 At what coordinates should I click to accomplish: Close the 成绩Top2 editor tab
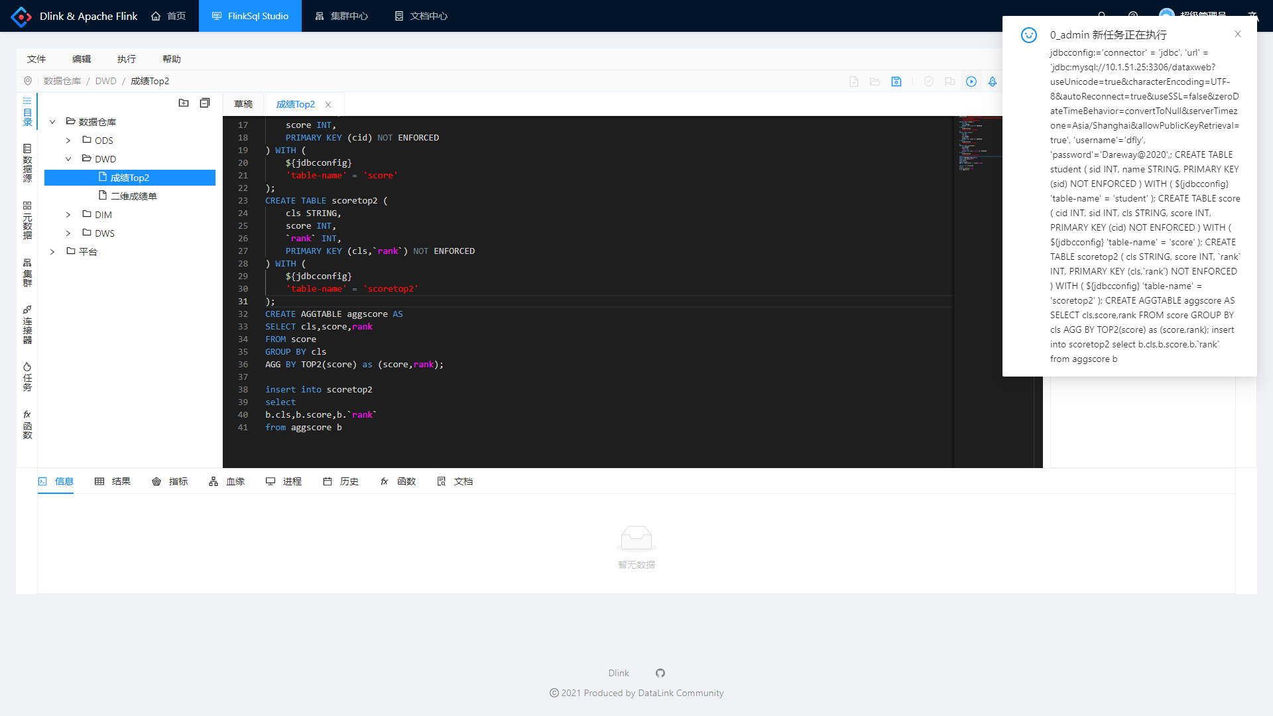pos(328,105)
